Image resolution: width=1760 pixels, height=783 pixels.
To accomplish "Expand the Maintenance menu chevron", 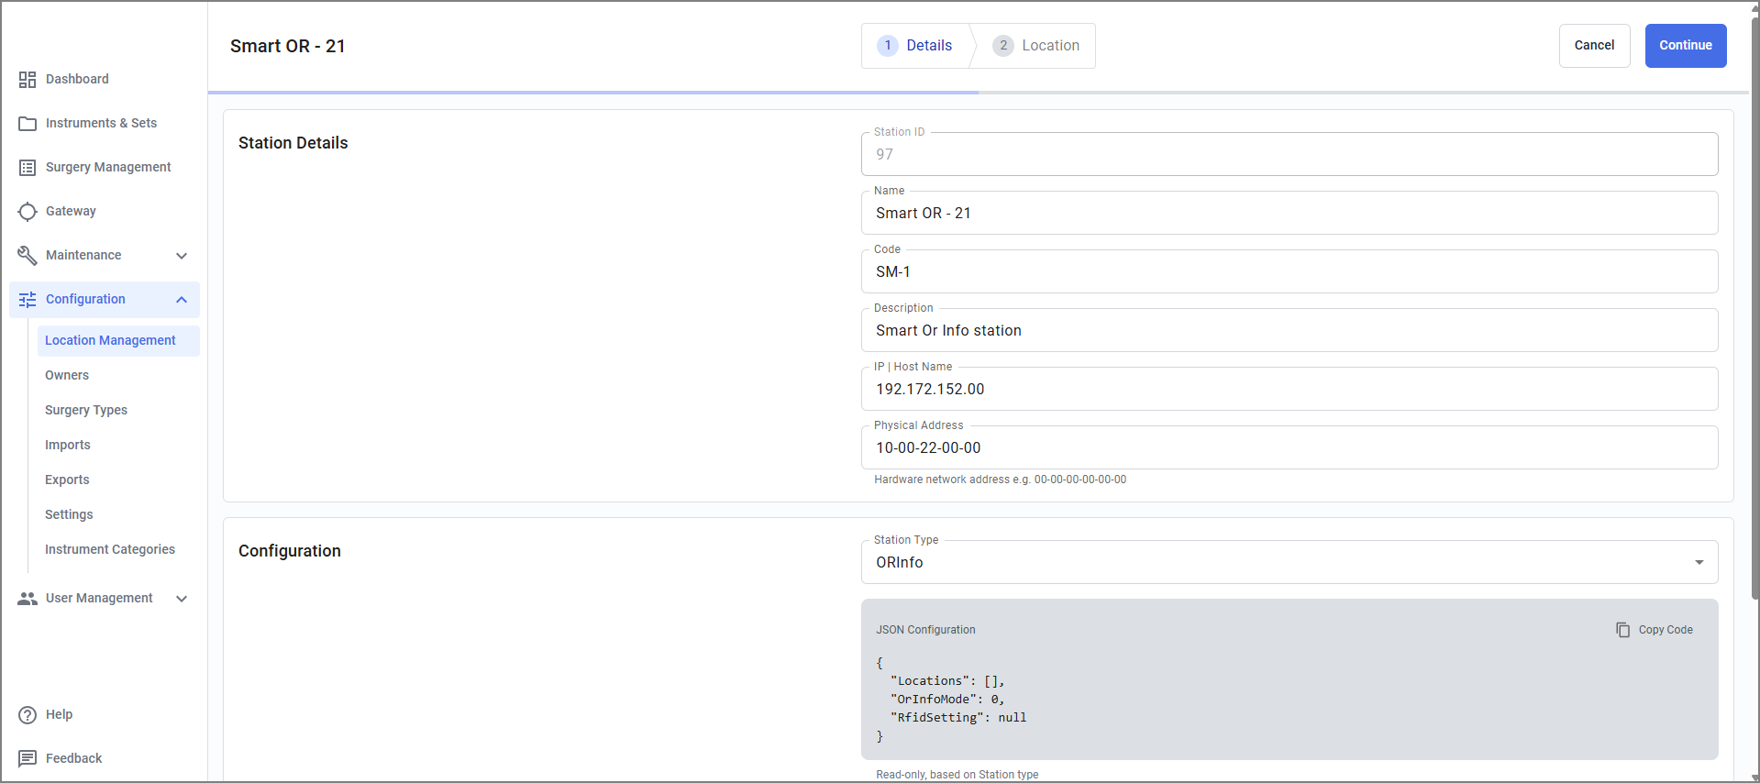I will 182,256.
